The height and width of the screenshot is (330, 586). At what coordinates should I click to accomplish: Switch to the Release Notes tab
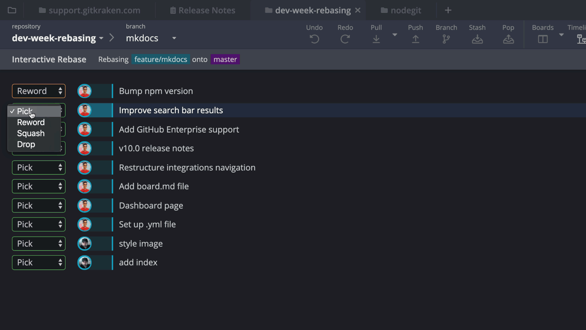202,10
